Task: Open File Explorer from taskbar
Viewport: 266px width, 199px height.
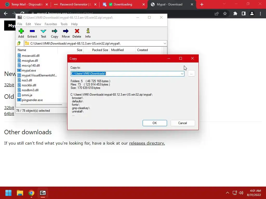Action: pos(20,193)
